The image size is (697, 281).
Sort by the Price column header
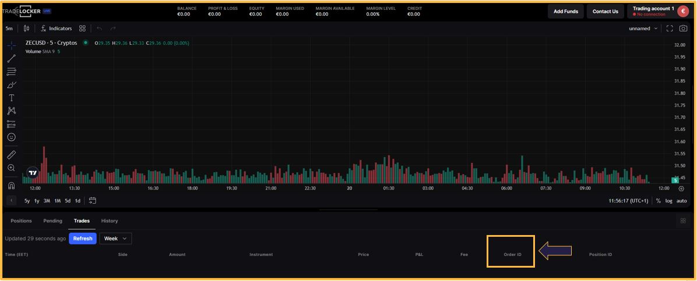363,254
